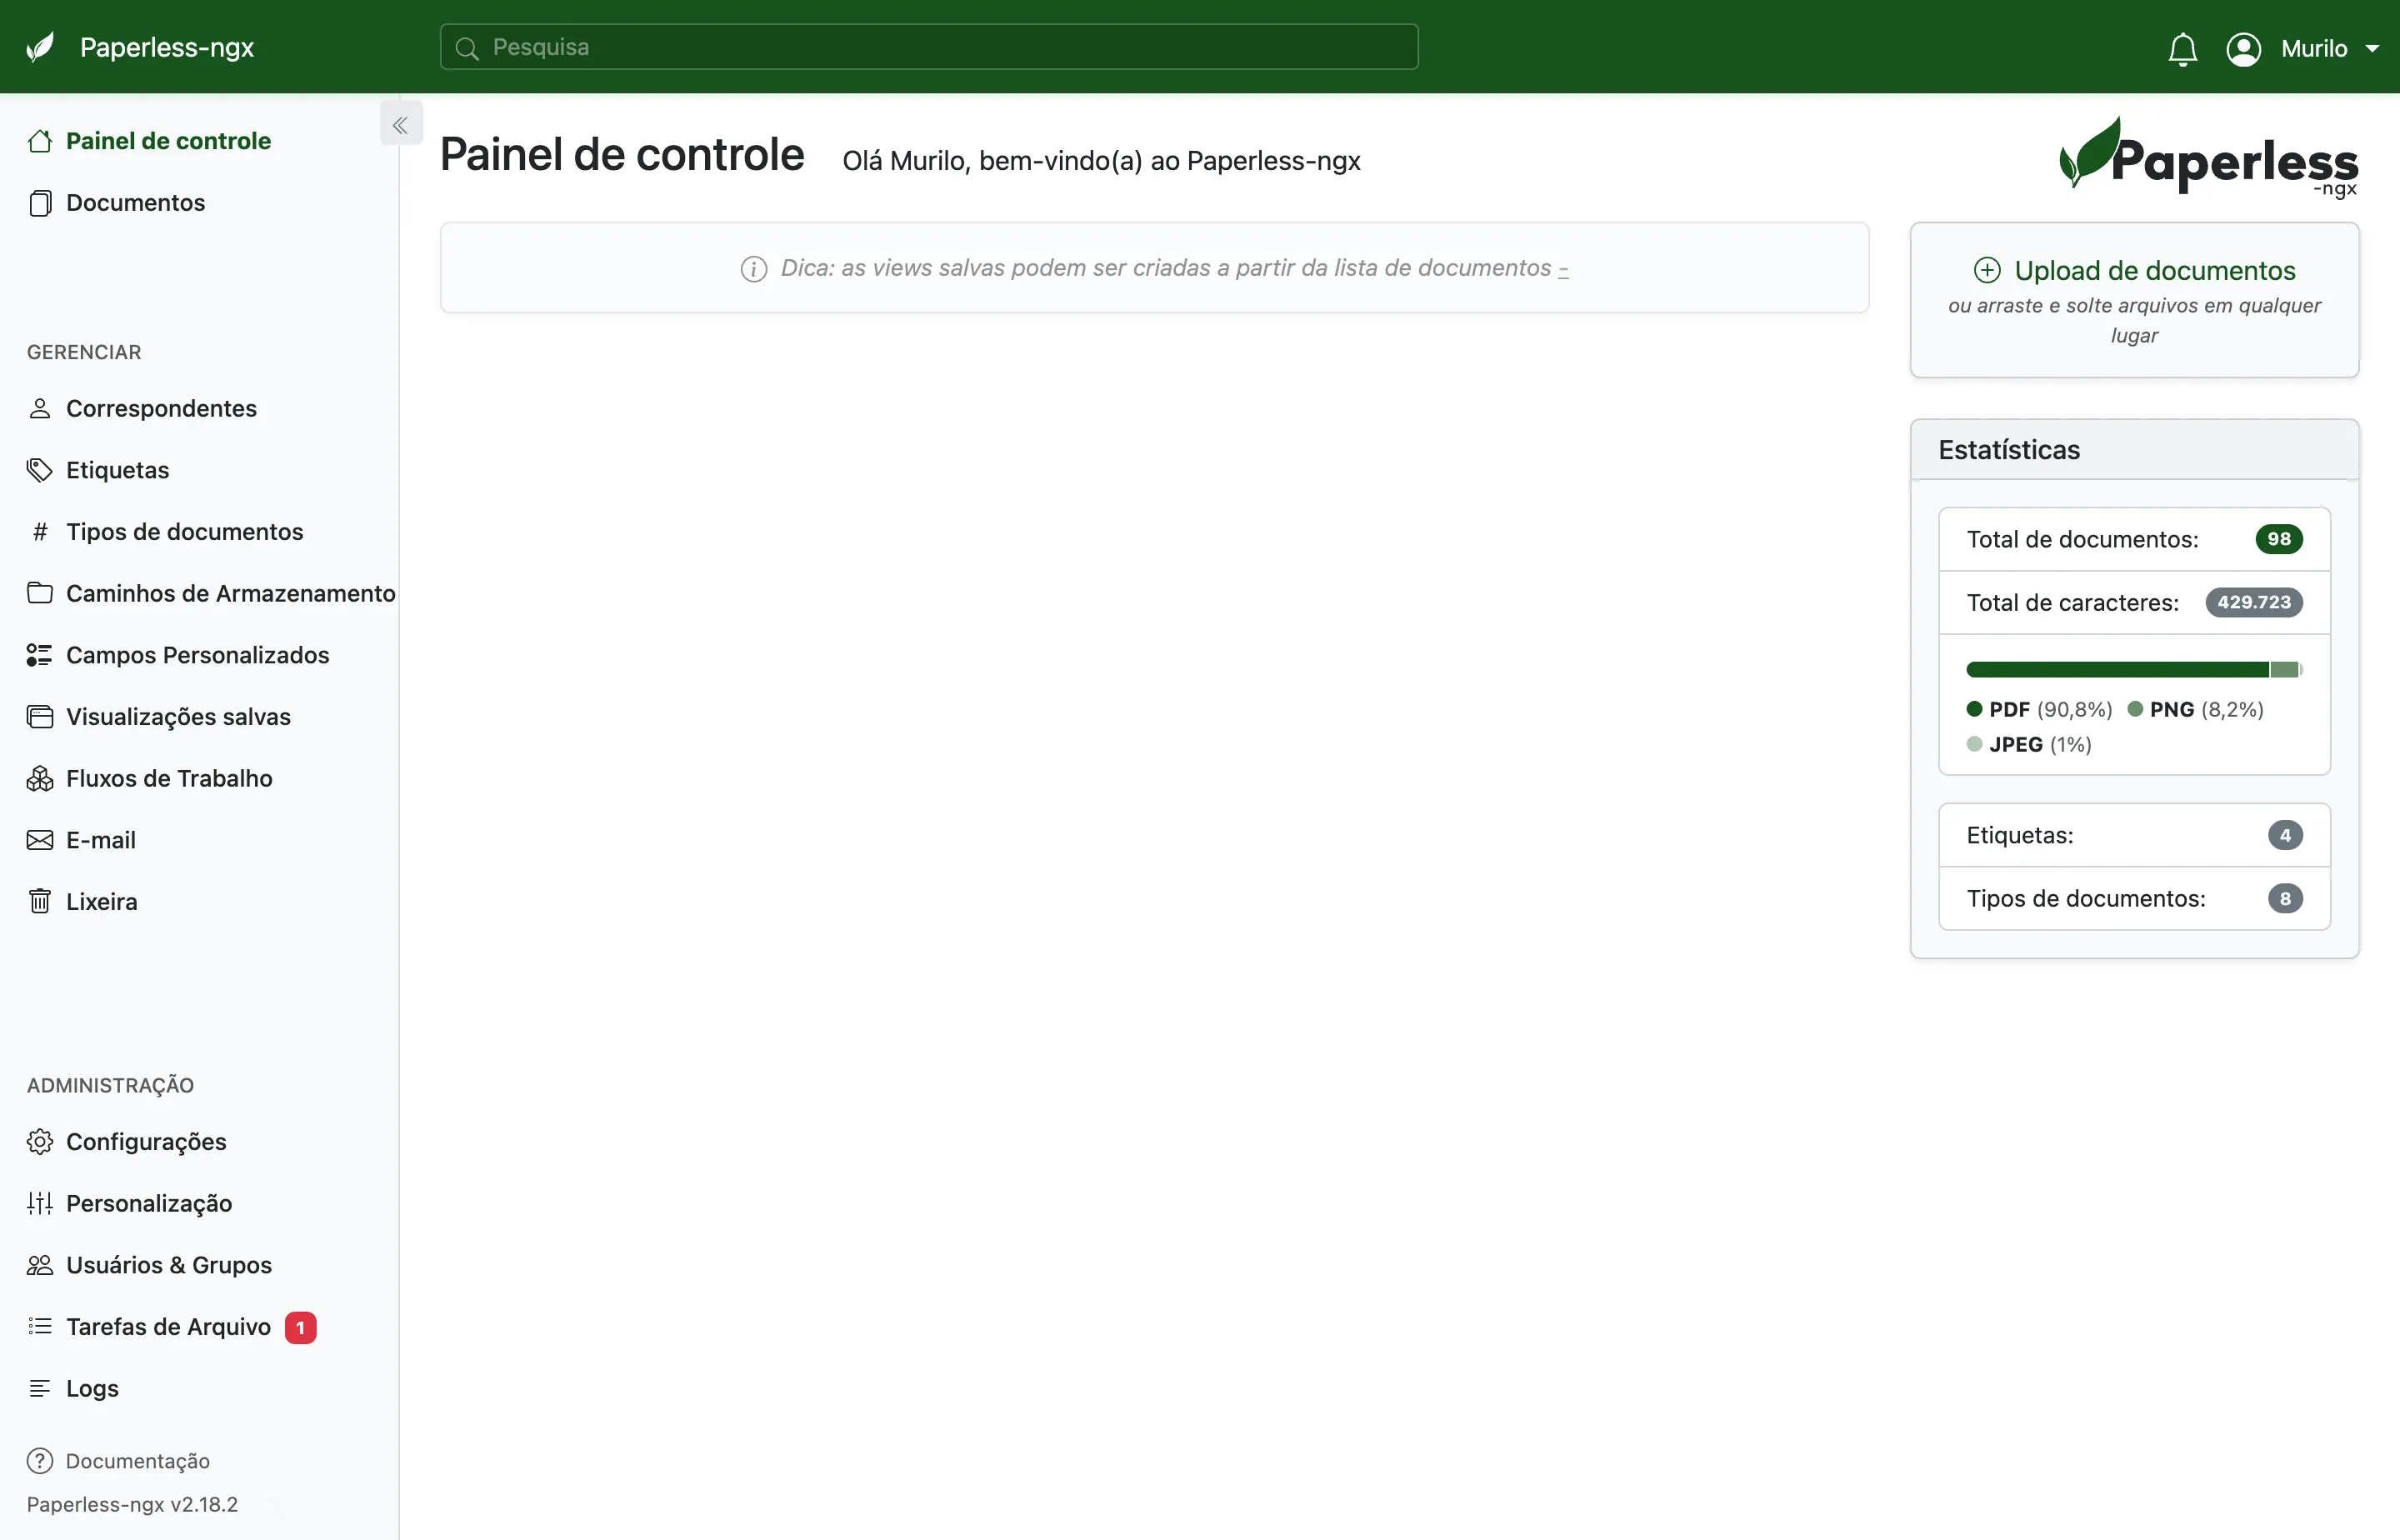Viewport: 2400px width, 1540px height.
Task: Click the Correspondentes person icon
Action: (40, 408)
